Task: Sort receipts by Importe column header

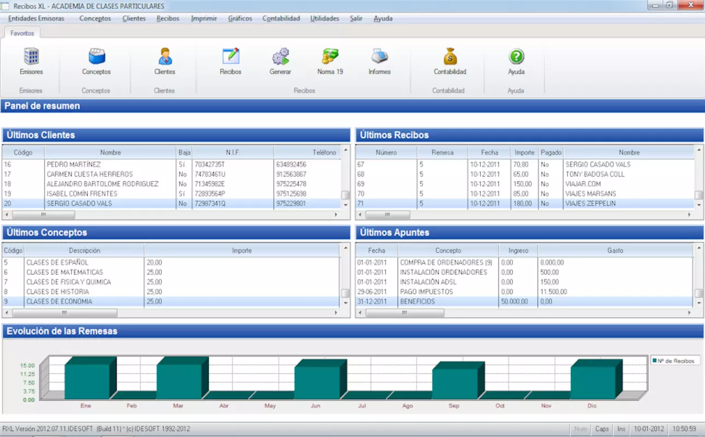Action: [x=525, y=152]
